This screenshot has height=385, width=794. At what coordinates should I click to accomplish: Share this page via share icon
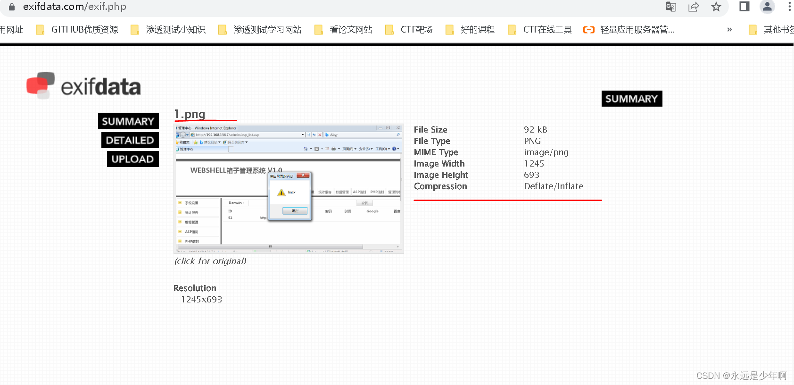(694, 7)
